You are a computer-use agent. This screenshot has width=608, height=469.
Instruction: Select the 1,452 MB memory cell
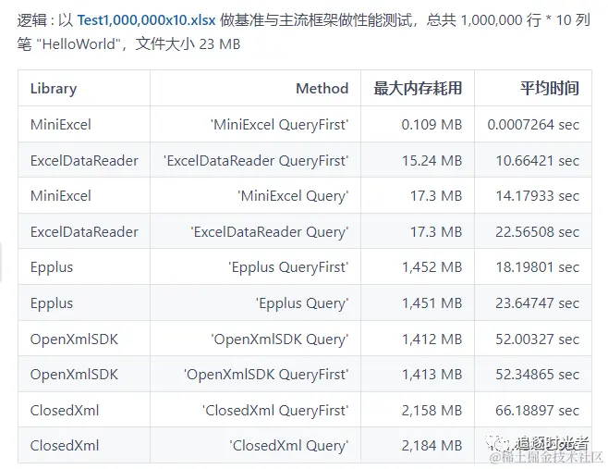[418, 266]
